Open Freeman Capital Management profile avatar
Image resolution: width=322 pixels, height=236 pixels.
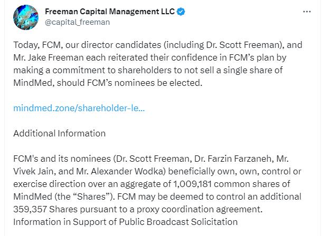pos(25,16)
